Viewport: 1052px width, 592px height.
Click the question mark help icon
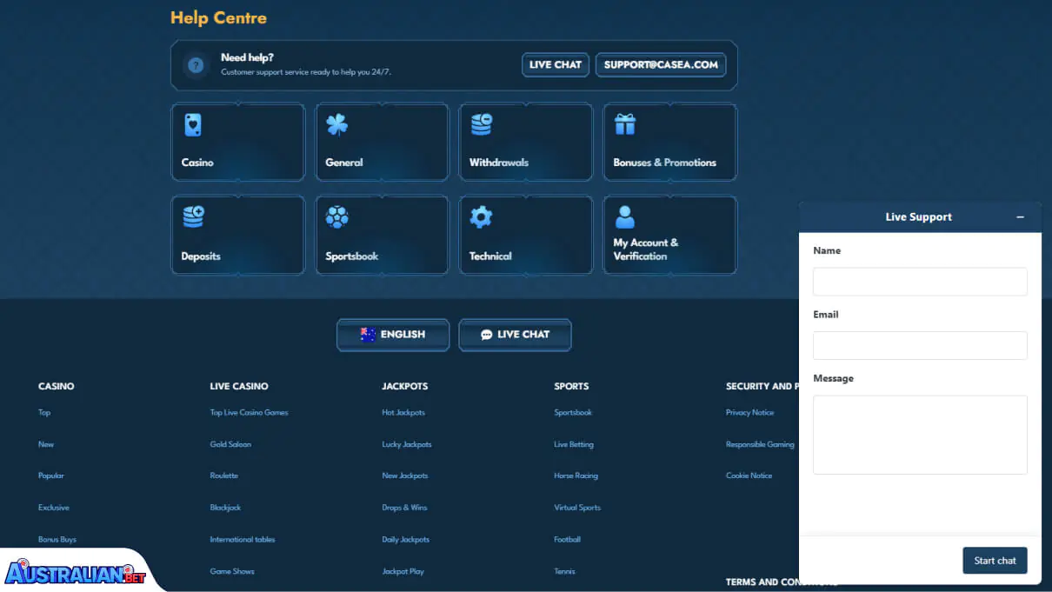(195, 64)
